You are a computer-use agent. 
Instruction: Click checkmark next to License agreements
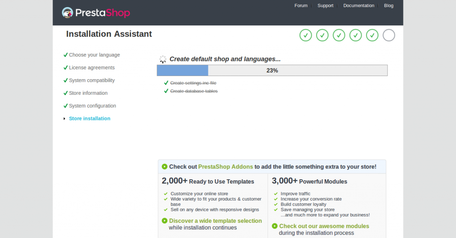pyautogui.click(x=65, y=68)
